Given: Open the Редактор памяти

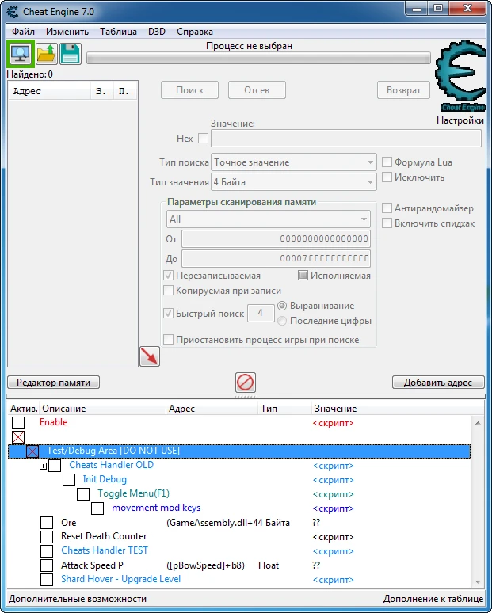Looking at the screenshot, I should coord(54,383).
